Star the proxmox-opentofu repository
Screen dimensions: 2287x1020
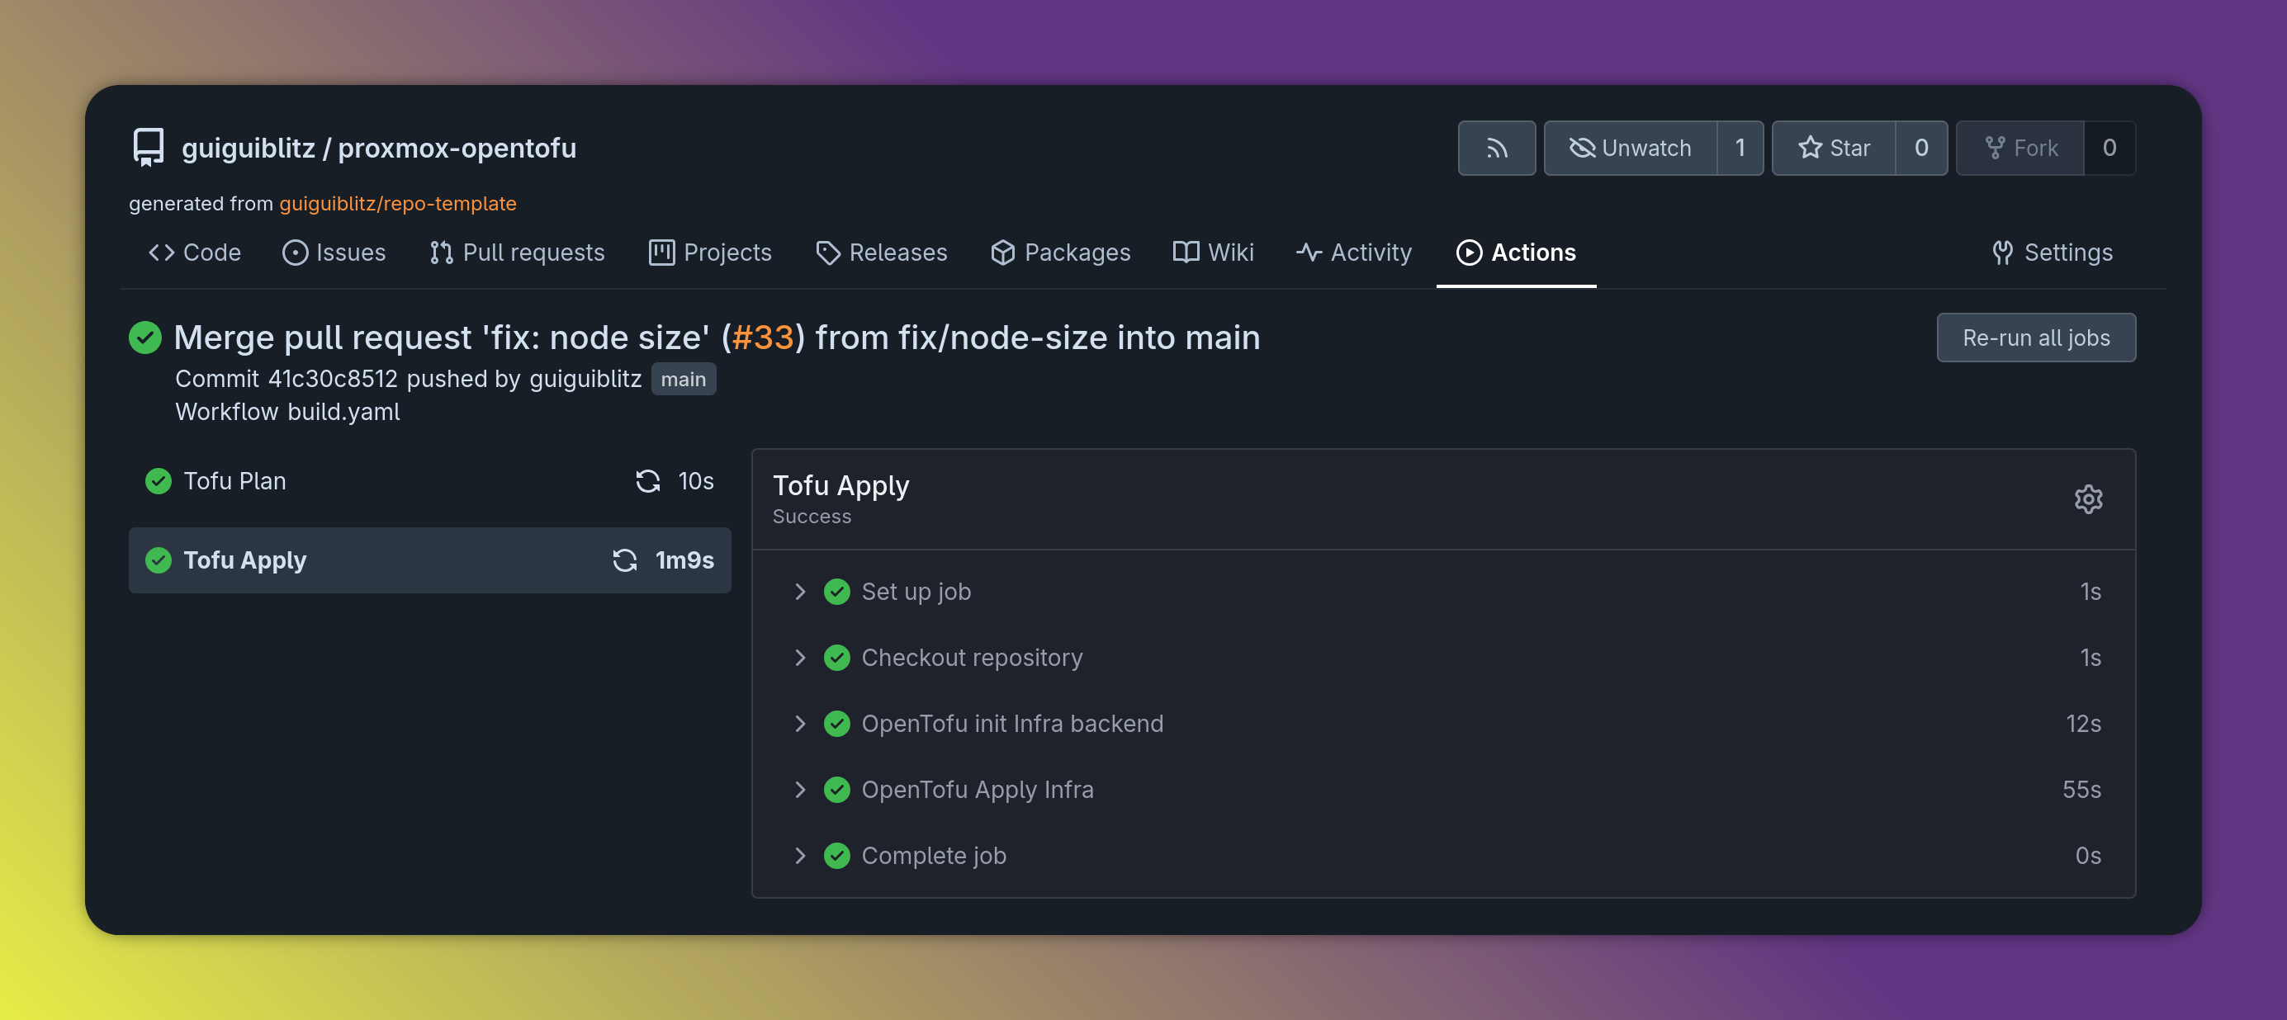tap(1834, 148)
